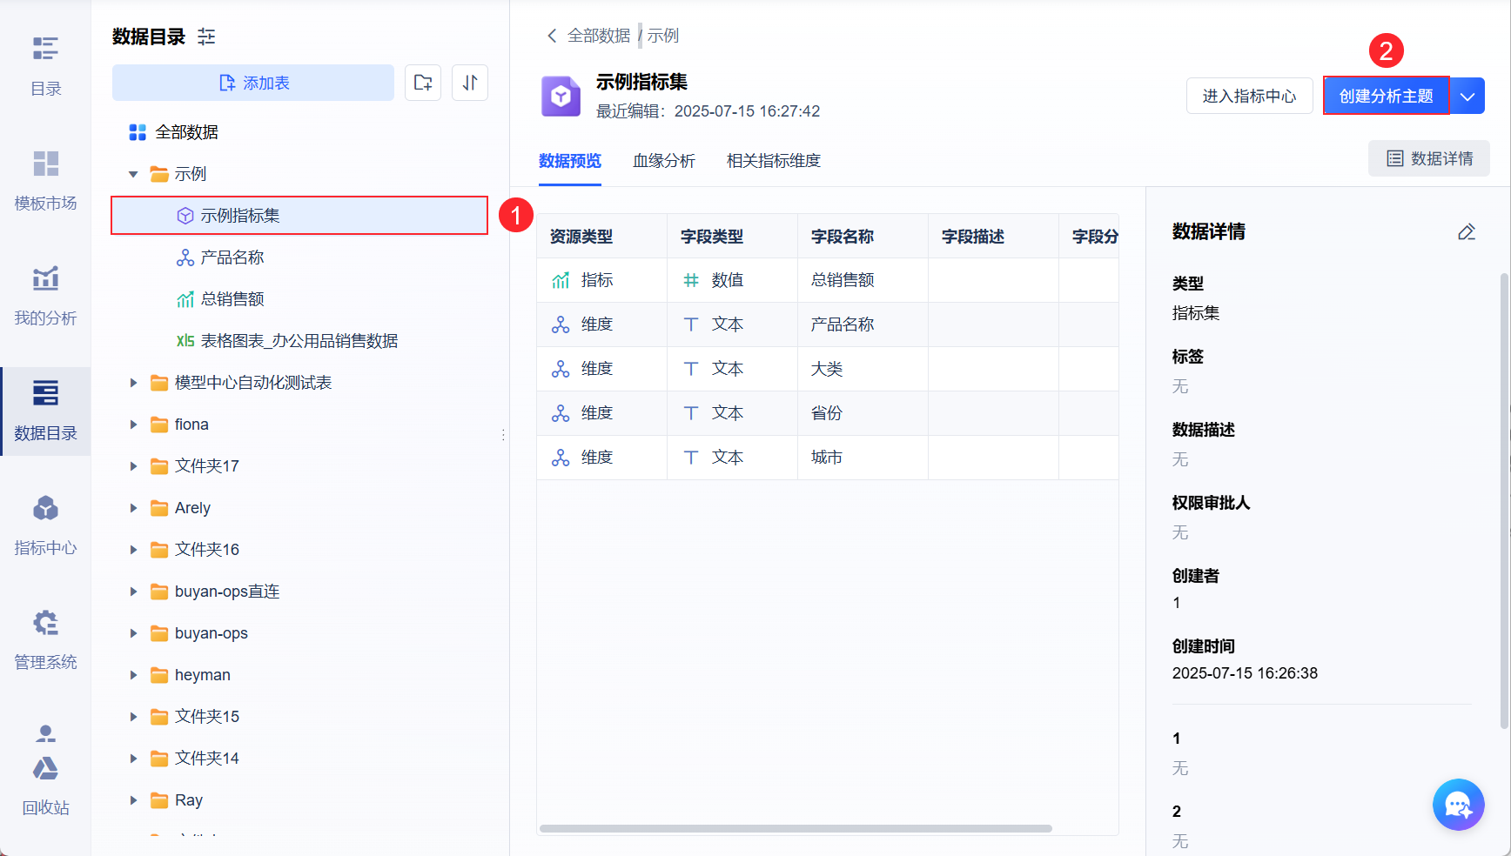Expand the fiona folder

(x=133, y=425)
